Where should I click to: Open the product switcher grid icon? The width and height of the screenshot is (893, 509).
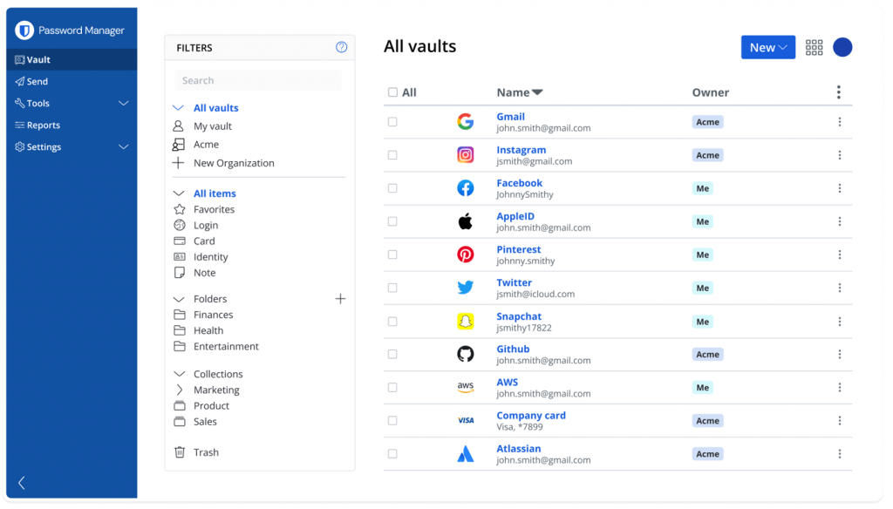pos(814,47)
